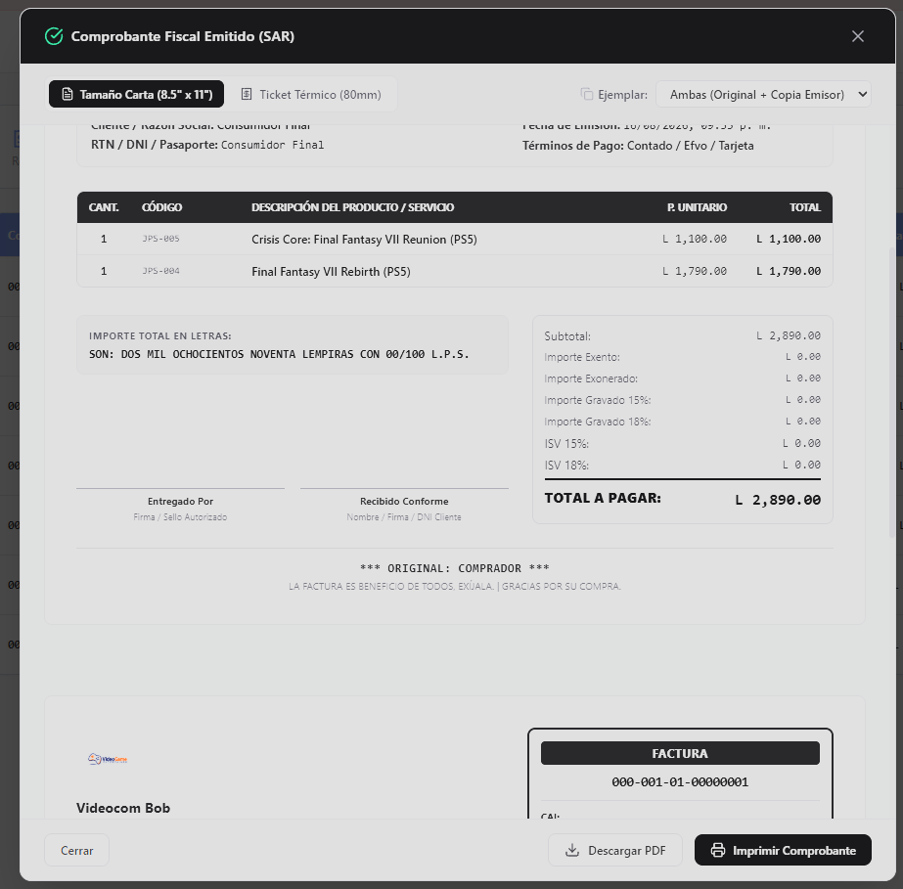Click the Videocom Bob logo thumbnail
The image size is (903, 889).
(108, 759)
